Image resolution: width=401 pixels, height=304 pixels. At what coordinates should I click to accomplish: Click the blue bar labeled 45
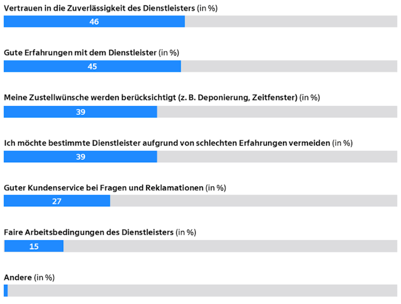tap(92, 67)
